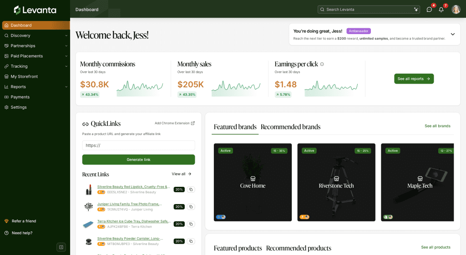The width and height of the screenshot is (466, 255).
Task: Switch to the Recommended products tab
Action: pyautogui.click(x=299, y=248)
